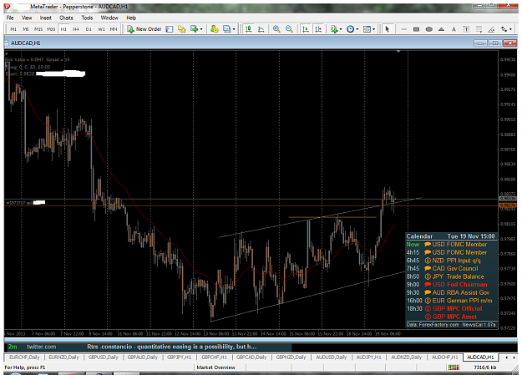Switch to GBPUSD,Daily chart tab

click(x=104, y=357)
